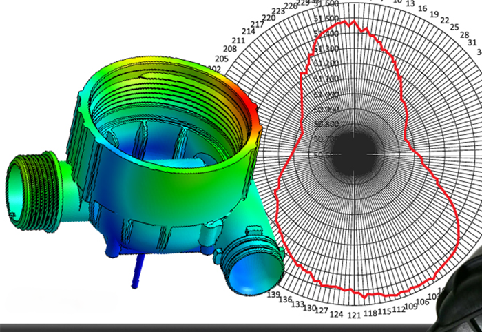Select the 109 angle label
This screenshot has width=482, height=332.
[410, 307]
